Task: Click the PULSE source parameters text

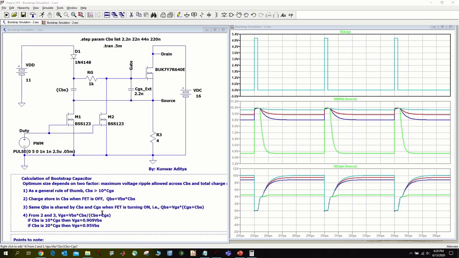Action: [44, 151]
